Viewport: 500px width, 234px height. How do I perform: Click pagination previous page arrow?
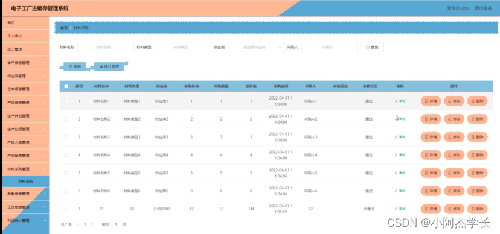point(77,224)
